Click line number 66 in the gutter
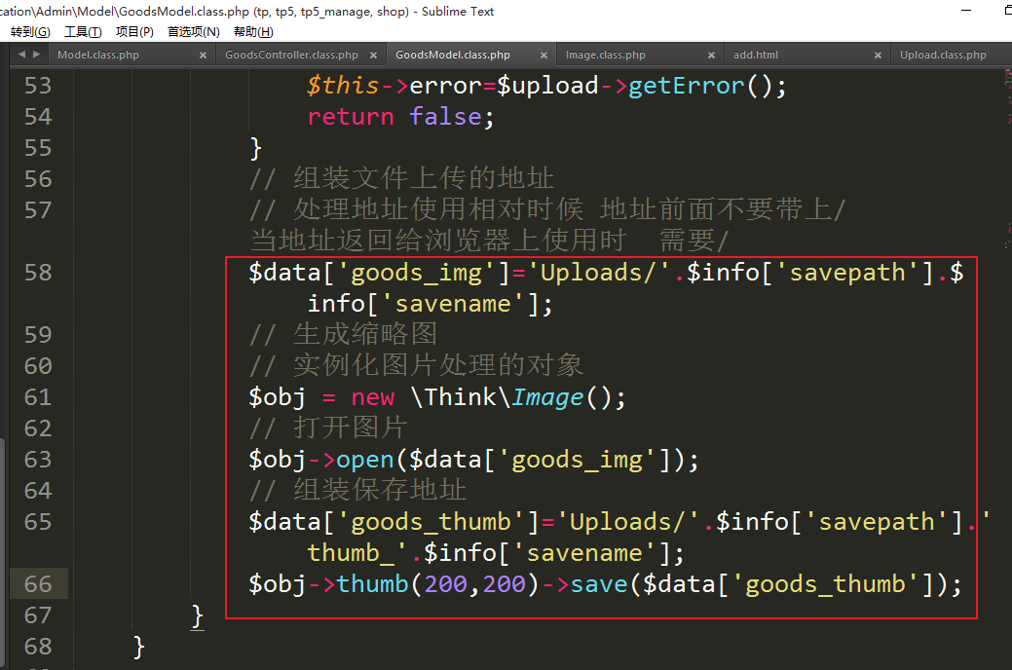 pos(37,584)
